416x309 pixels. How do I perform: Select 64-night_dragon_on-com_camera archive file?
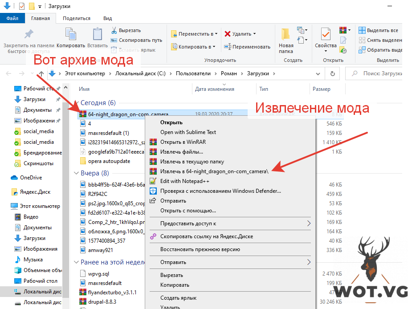[x=128, y=114]
